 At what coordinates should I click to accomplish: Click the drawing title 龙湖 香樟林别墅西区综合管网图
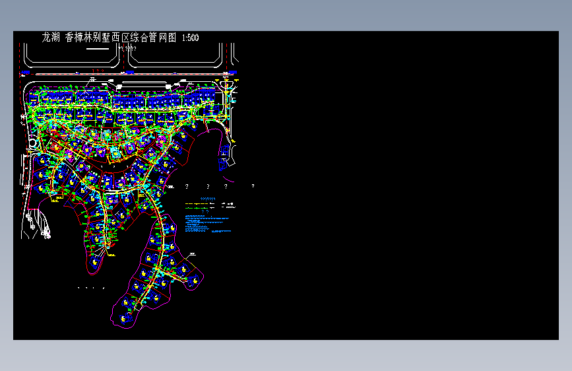[x=109, y=38]
